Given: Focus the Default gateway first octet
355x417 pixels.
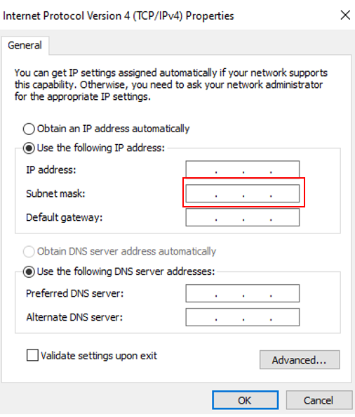Looking at the screenshot, I should pyautogui.click(x=201, y=217).
